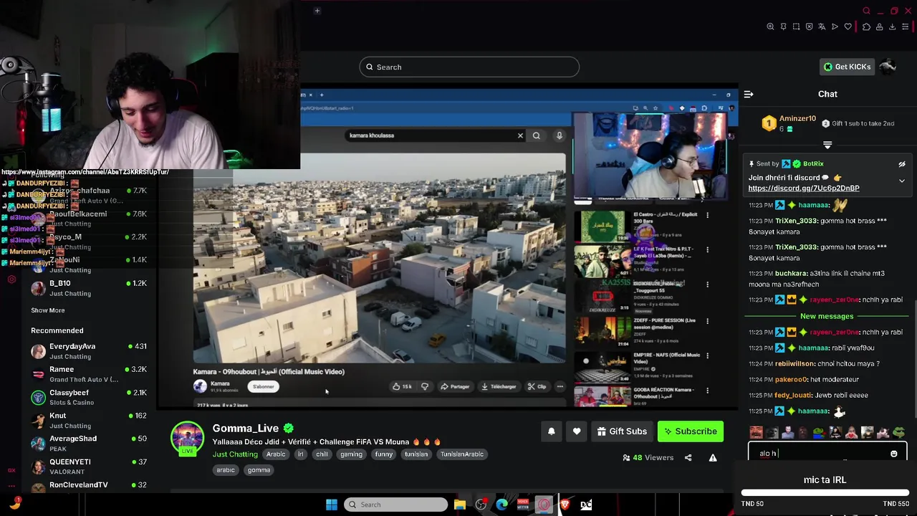Follow channel with heart button
917x516 pixels.
577,431
